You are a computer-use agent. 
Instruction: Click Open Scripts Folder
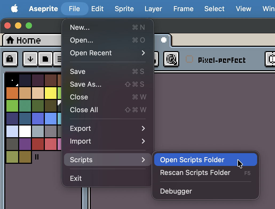click(206, 160)
